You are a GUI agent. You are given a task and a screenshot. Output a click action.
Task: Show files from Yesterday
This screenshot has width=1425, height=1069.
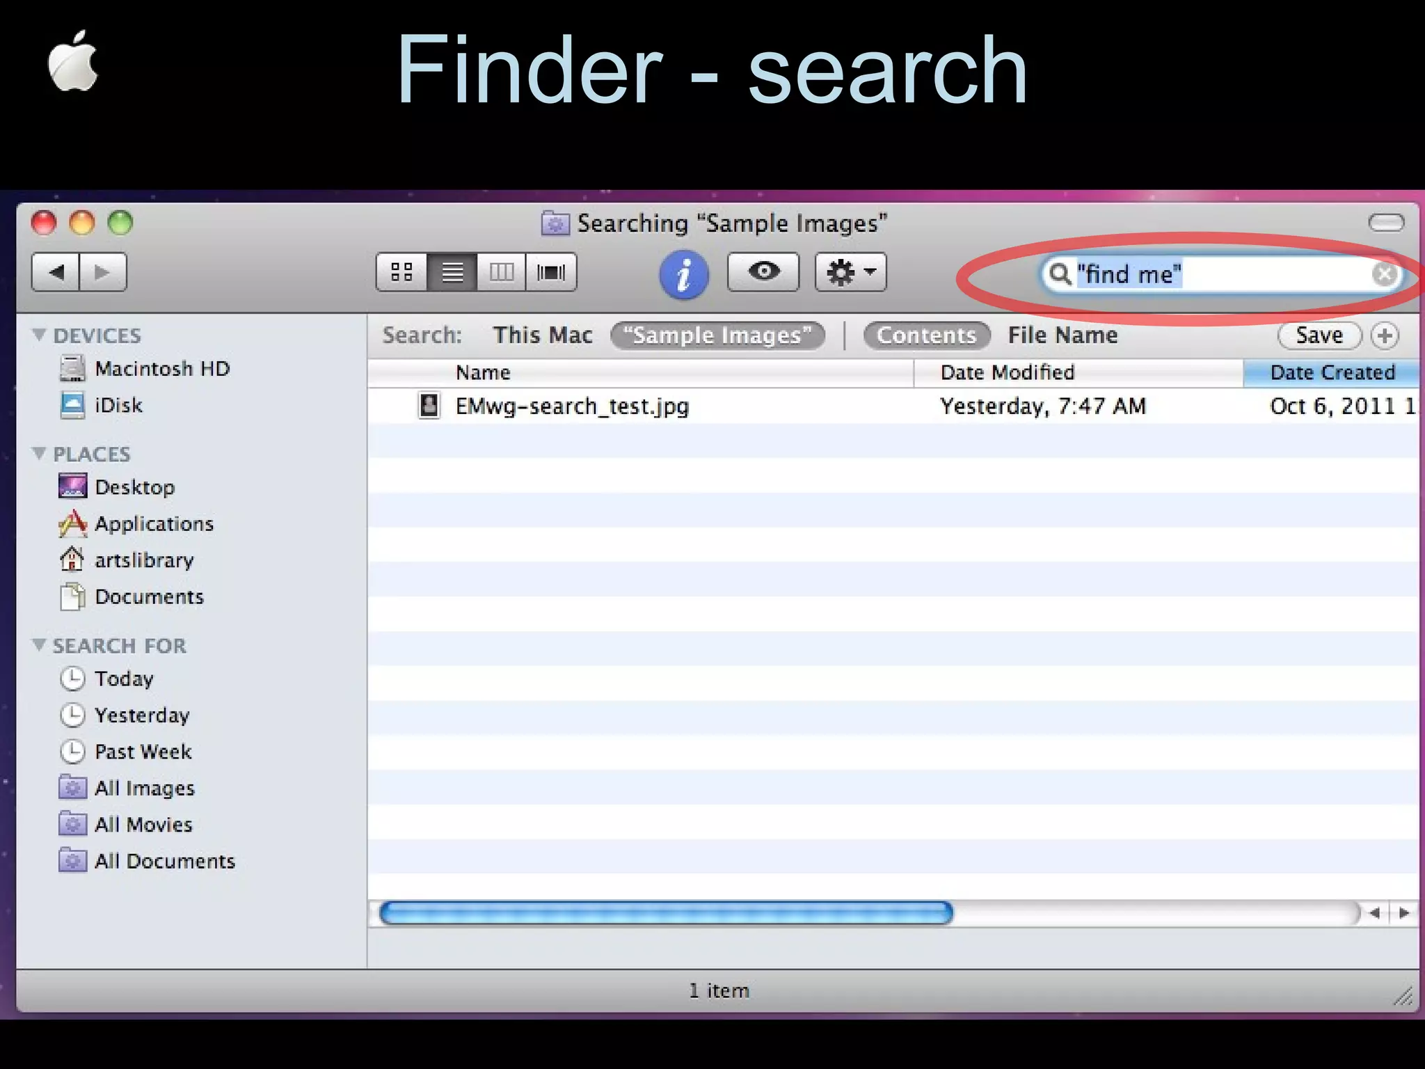tap(125, 715)
